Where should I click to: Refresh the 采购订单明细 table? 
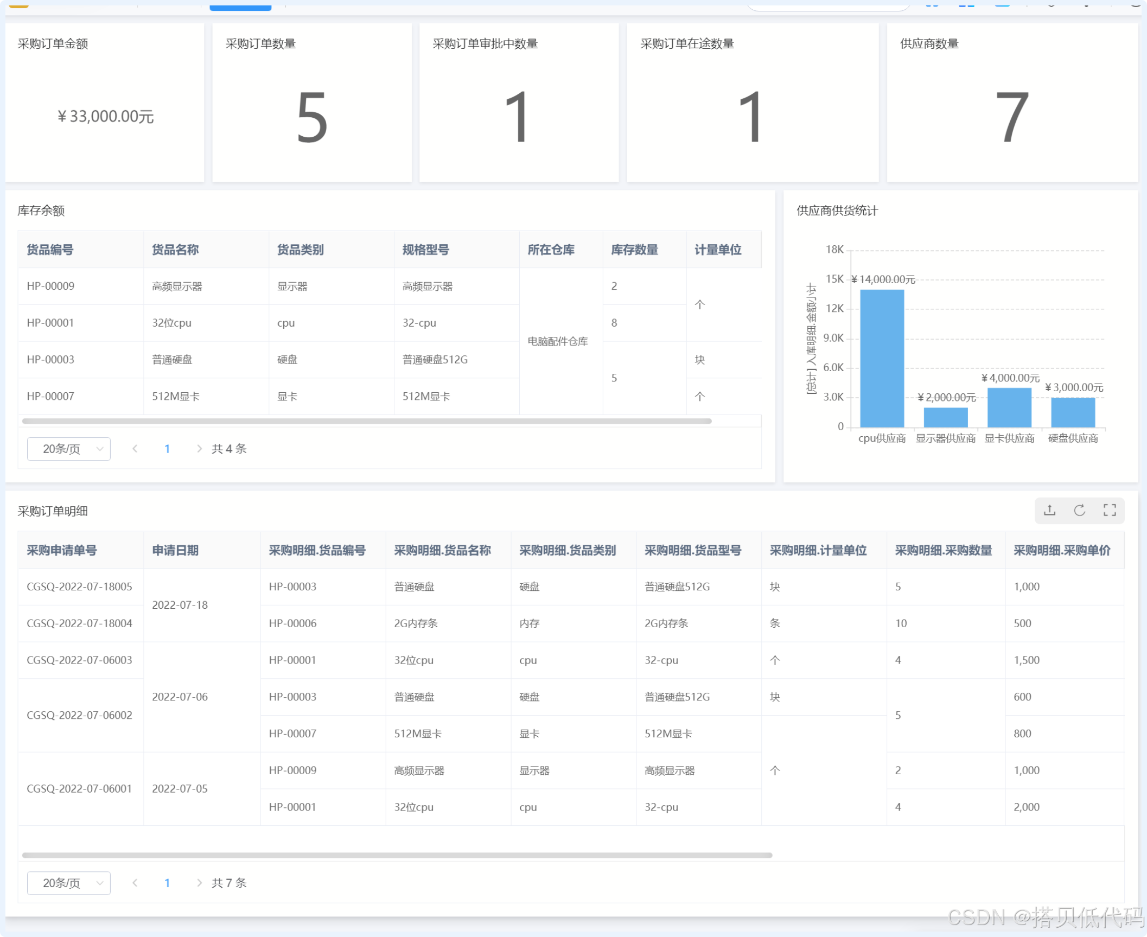pyautogui.click(x=1079, y=510)
